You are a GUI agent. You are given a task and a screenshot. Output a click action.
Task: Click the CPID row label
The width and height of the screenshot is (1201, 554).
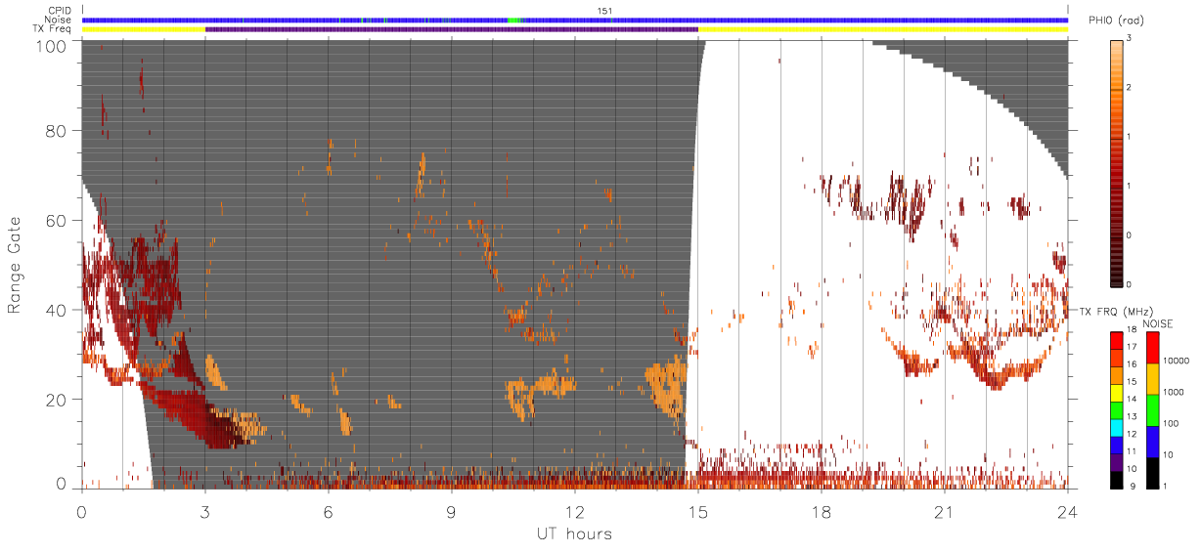coord(60,11)
